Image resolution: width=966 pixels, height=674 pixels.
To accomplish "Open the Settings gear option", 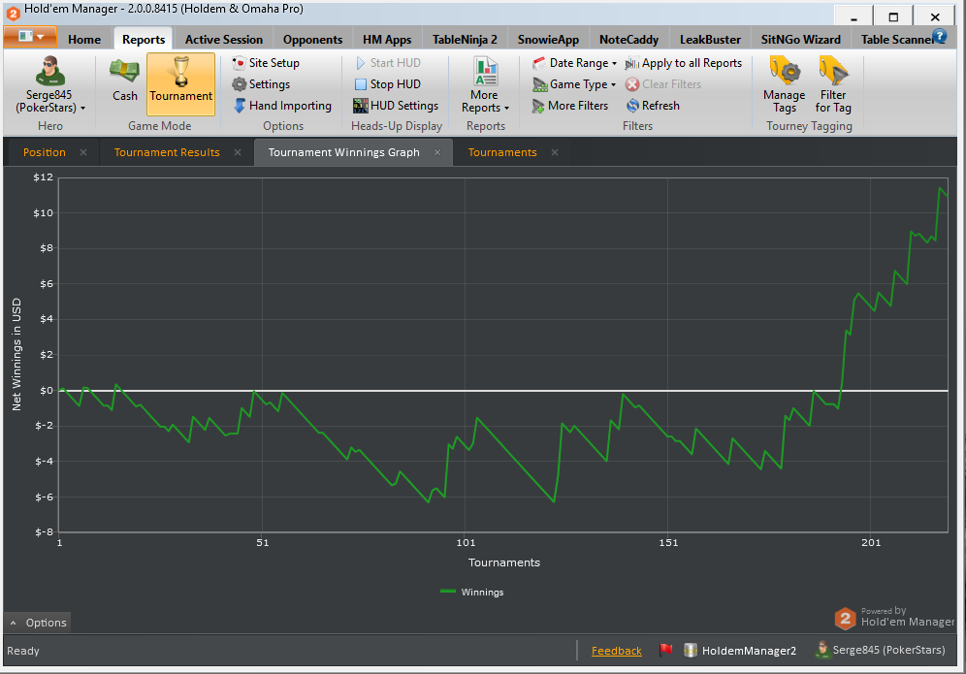I will click(261, 84).
